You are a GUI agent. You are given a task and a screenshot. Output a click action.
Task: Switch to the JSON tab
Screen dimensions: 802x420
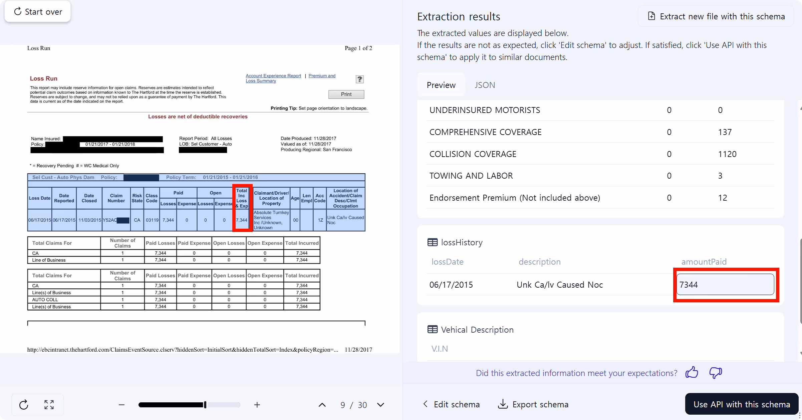485,85
